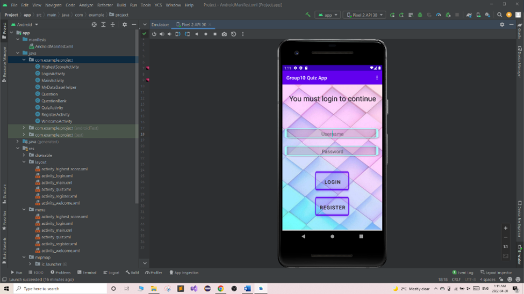Expand com.example.project (androidTest) package

click(x=24, y=128)
